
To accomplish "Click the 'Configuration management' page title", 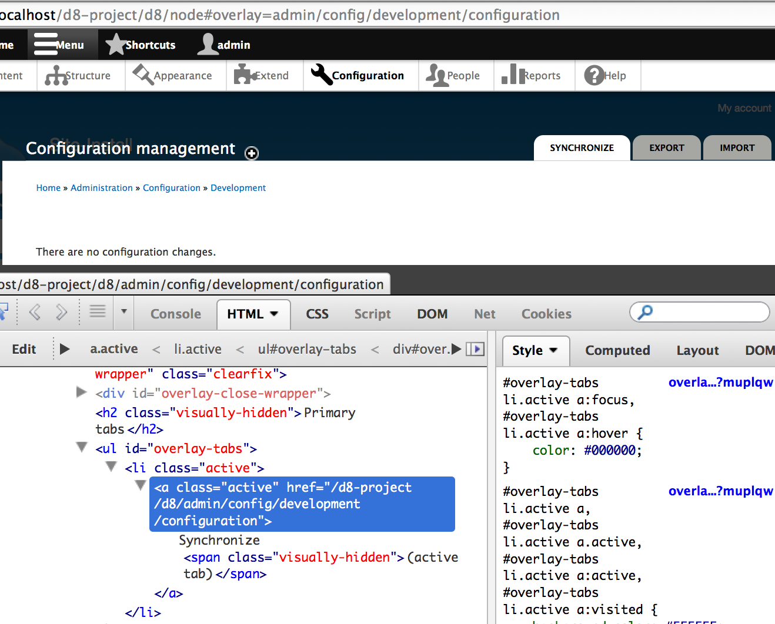I will 131,149.
